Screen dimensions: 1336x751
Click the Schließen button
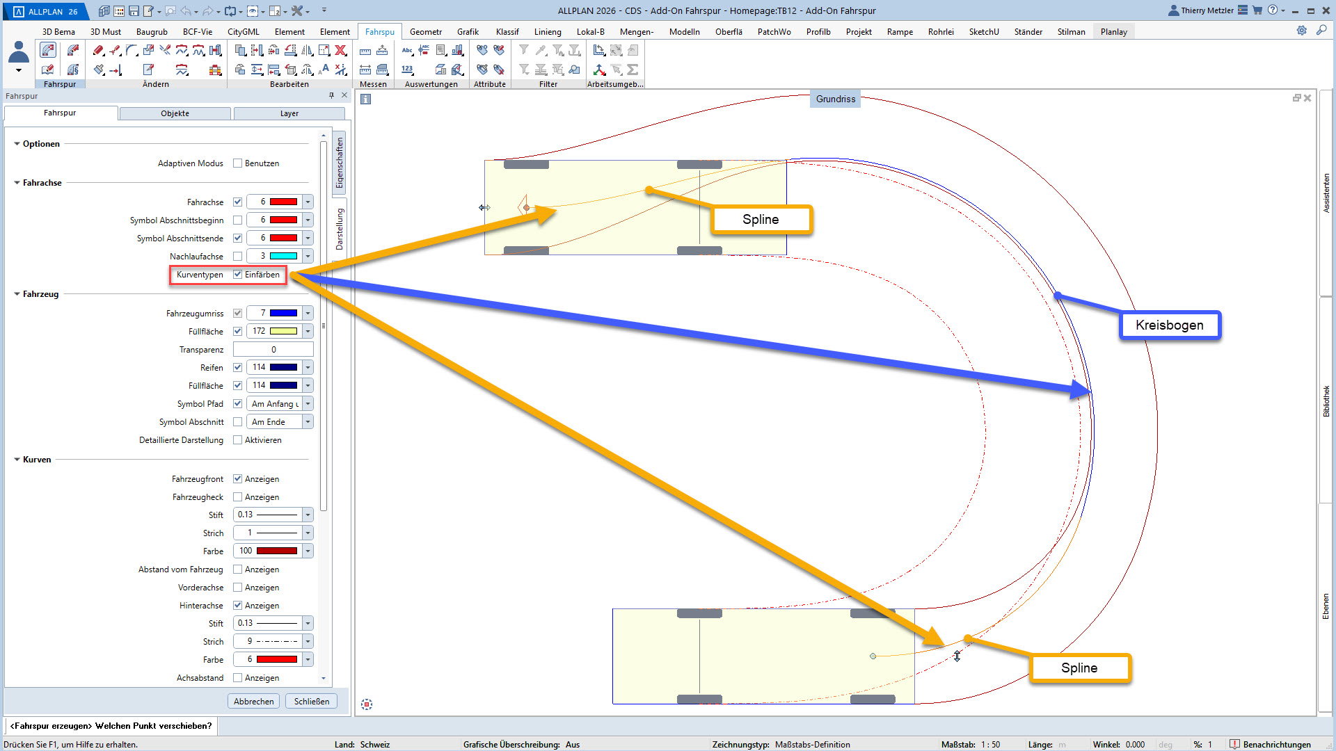pyautogui.click(x=311, y=702)
